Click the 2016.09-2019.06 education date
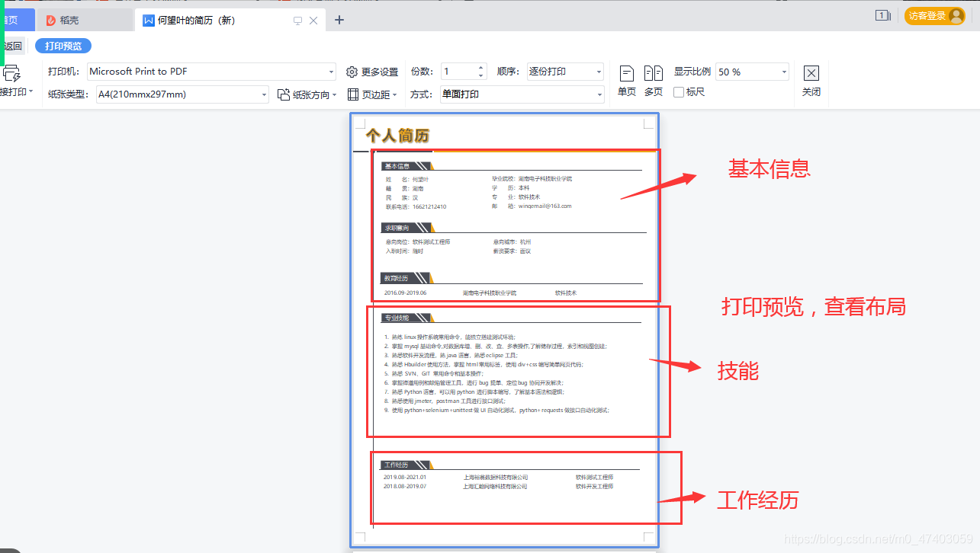The height and width of the screenshot is (553, 980). (x=406, y=292)
